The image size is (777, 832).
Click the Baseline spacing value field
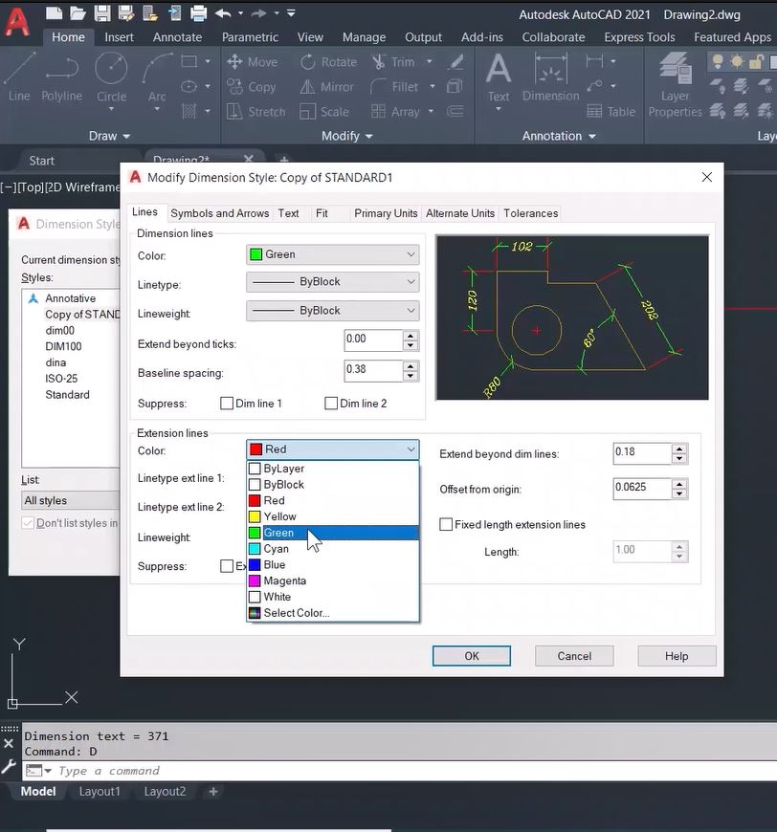click(373, 370)
